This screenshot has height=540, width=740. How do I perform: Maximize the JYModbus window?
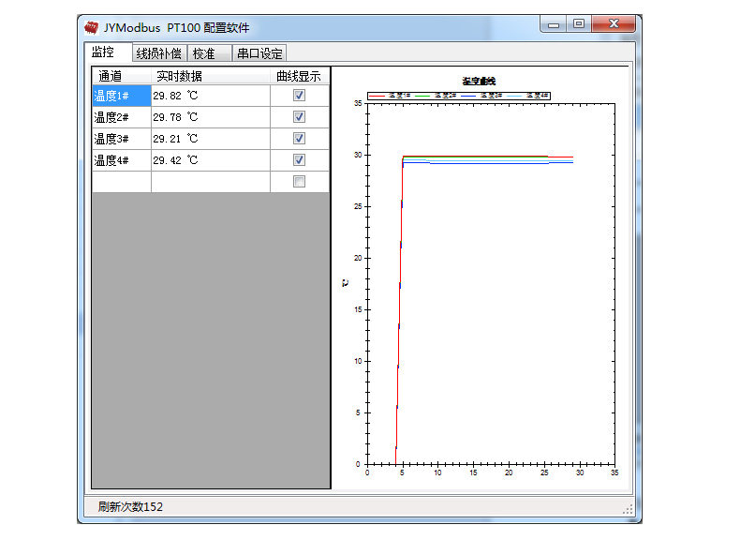tap(579, 25)
